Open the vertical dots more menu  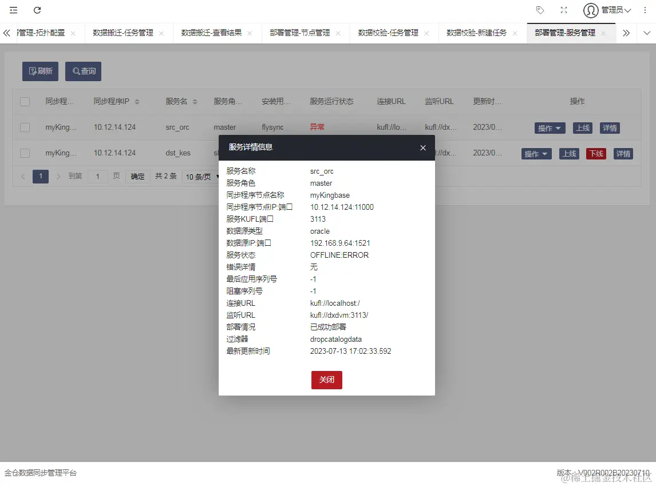[645, 10]
